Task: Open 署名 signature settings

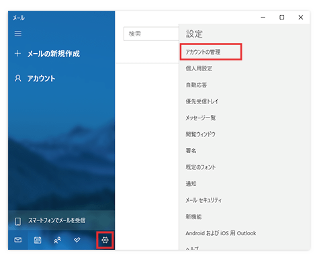Action: point(191,150)
